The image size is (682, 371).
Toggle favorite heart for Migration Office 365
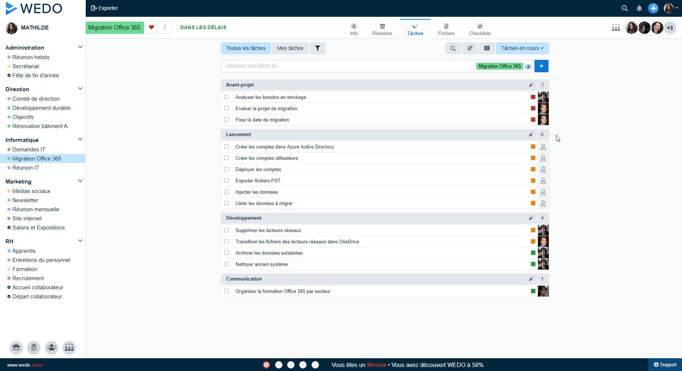coord(151,27)
